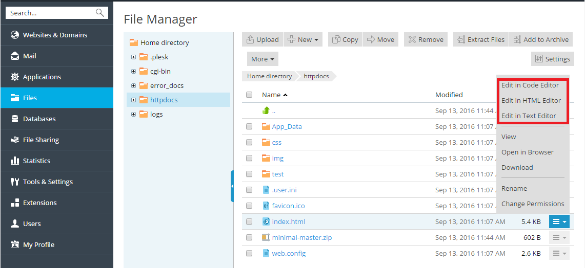
Task: Open the New dropdown in the toolbar
Action: [x=303, y=39]
